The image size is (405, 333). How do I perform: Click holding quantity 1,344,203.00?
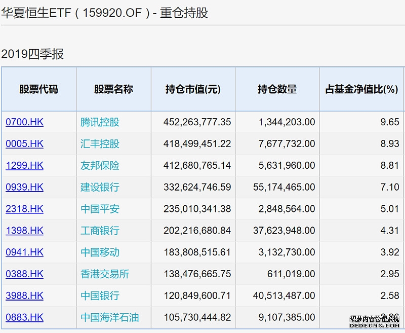287,122
